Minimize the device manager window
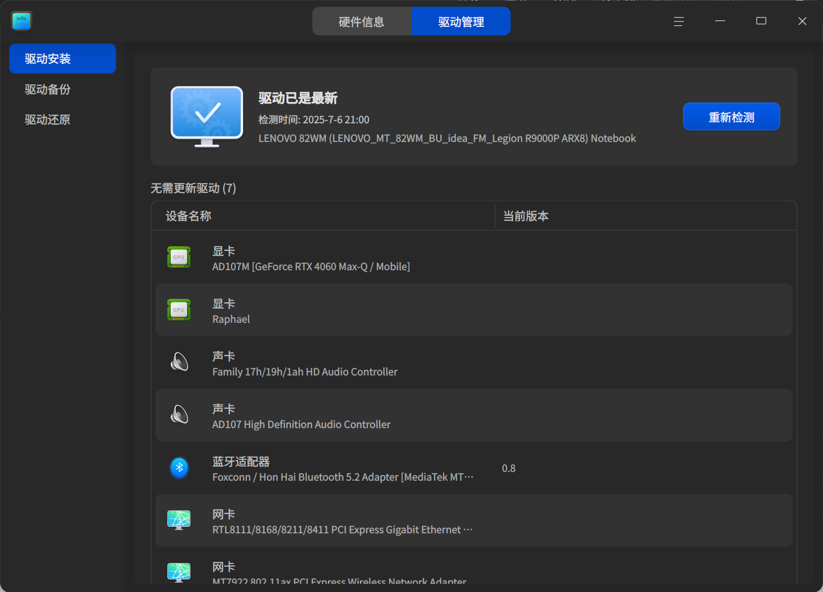Image resolution: width=823 pixels, height=592 pixels. 720,21
